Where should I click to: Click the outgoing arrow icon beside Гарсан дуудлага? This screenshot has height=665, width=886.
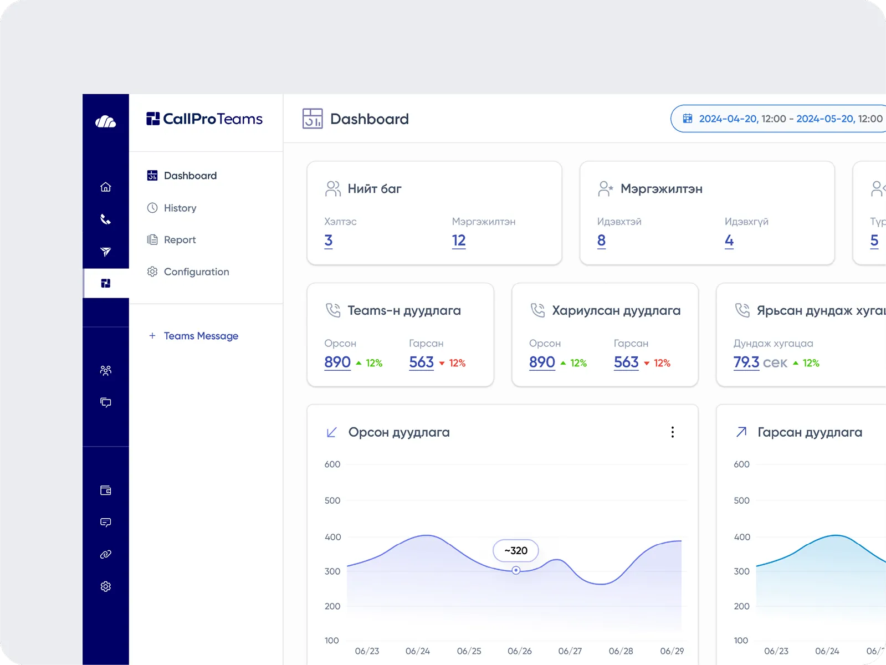[x=741, y=432]
